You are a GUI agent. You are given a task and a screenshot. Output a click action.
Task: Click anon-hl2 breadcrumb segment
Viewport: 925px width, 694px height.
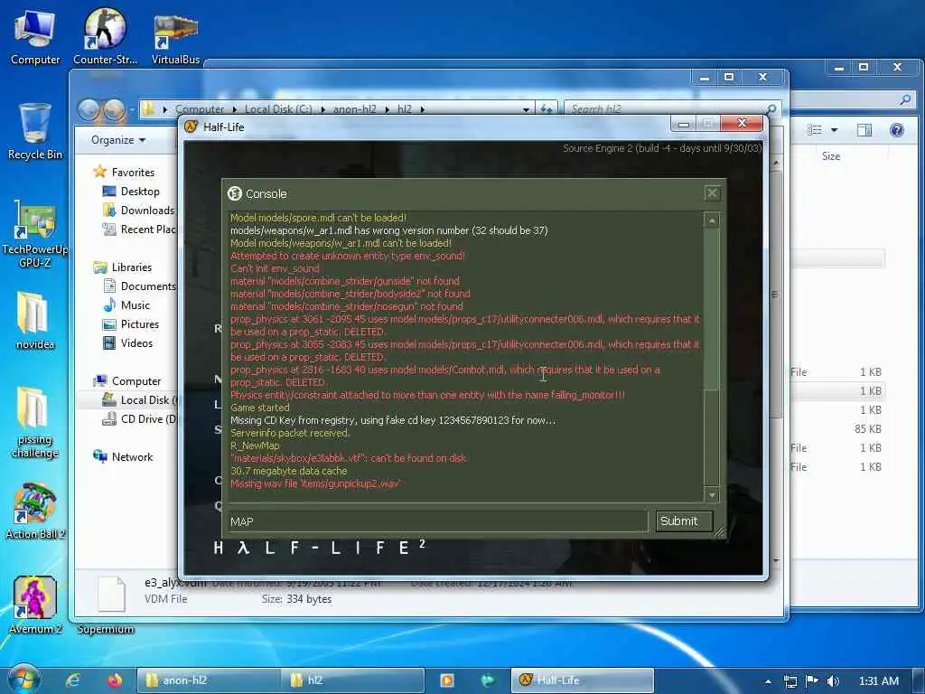(354, 109)
